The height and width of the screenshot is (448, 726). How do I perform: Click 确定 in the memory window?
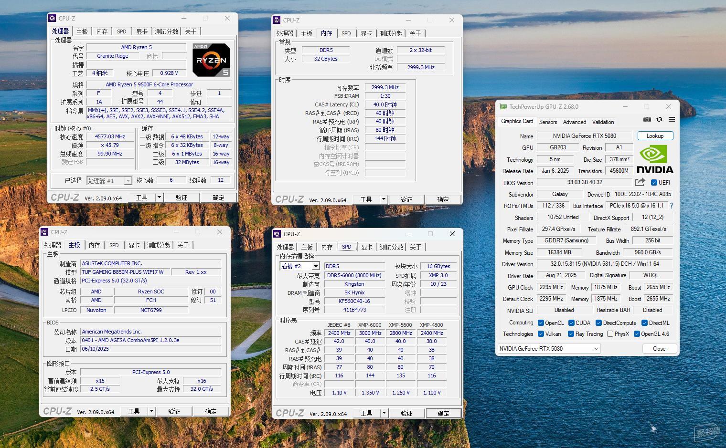443,199
